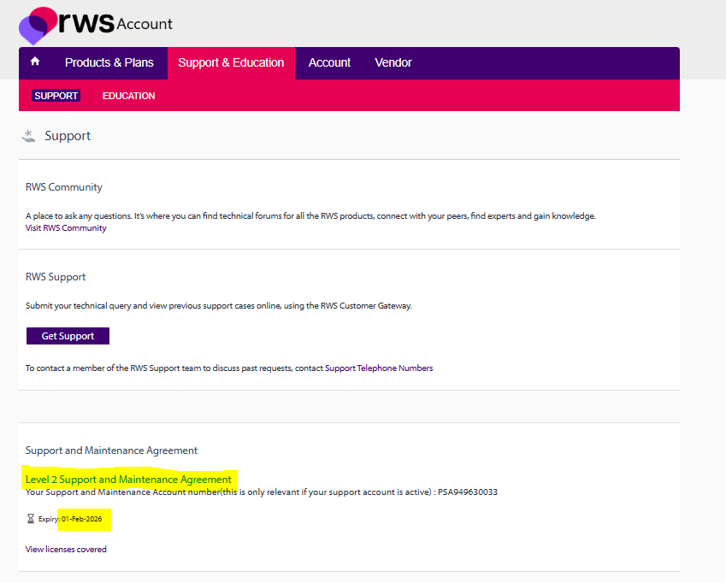
Task: Click the RWS Community section heading
Action: point(64,187)
